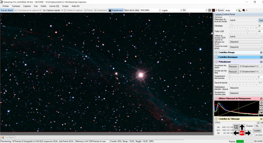
Task: Click Commencer la capture (S)
Action: point(28,10)
